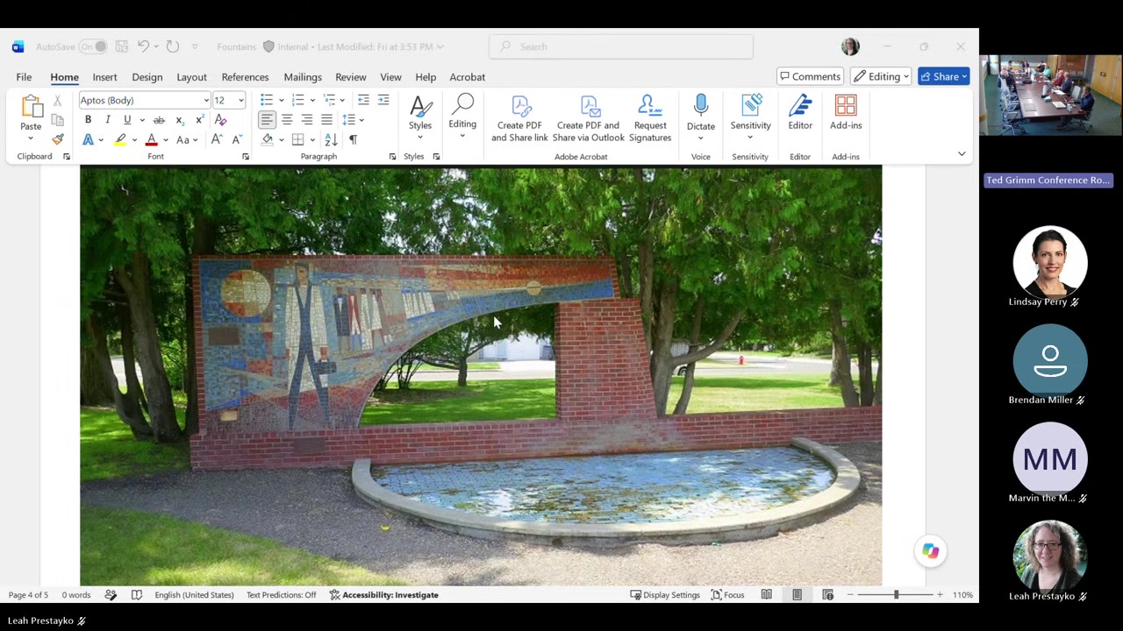Viewport: 1123px width, 631px height.
Task: Click Decrease Indent icon
Action: 363,100
